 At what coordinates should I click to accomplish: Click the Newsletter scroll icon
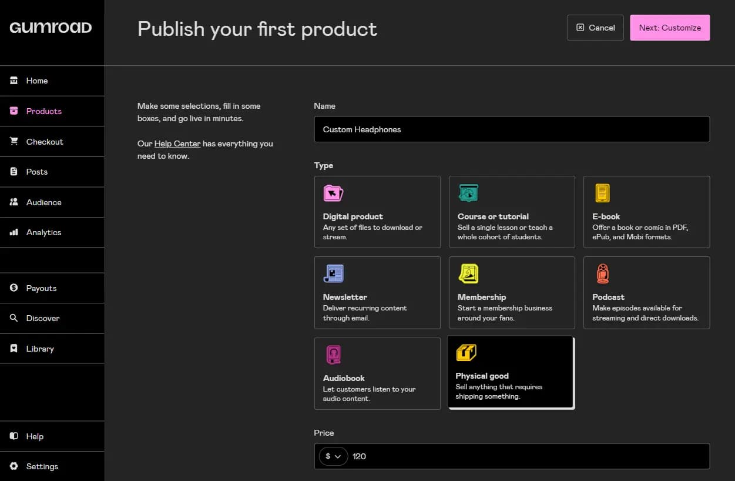(333, 273)
